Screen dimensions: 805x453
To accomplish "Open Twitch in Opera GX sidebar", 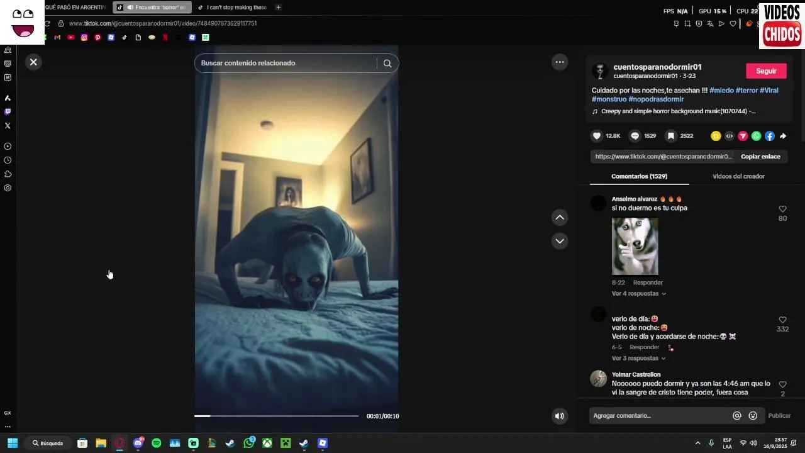I will 8,112.
